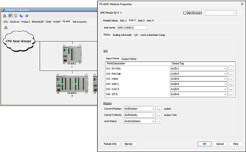This screenshot has width=246, height=152.
Task: Click the Cancel button
Action: pyautogui.click(x=220, y=144)
